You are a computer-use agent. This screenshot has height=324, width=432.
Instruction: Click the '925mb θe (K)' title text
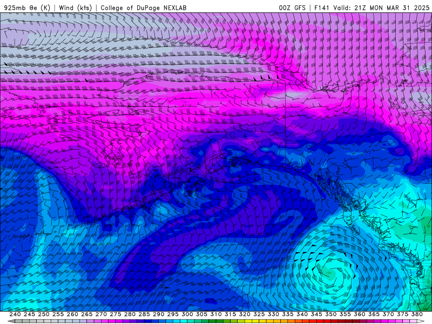27,8
